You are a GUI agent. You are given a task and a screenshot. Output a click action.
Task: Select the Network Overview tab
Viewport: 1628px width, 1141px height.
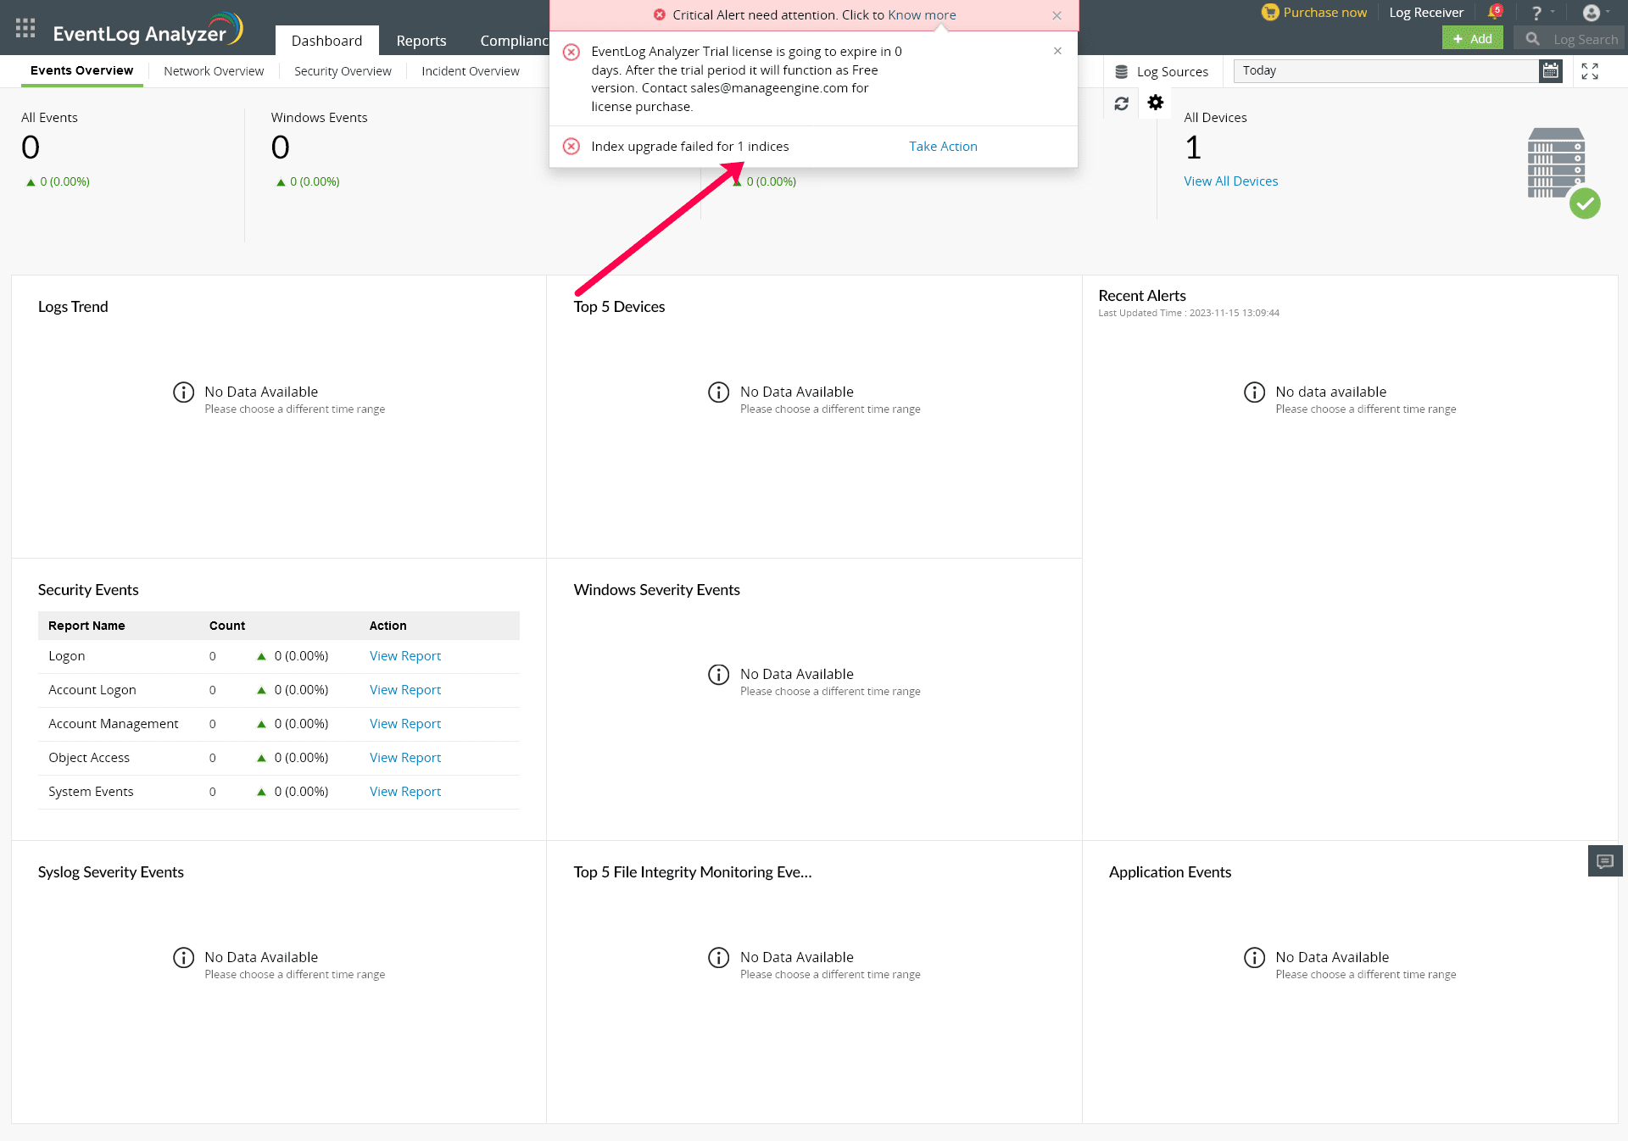(214, 71)
